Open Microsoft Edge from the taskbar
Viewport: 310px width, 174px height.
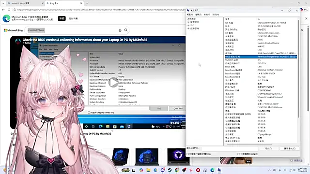[212, 170]
